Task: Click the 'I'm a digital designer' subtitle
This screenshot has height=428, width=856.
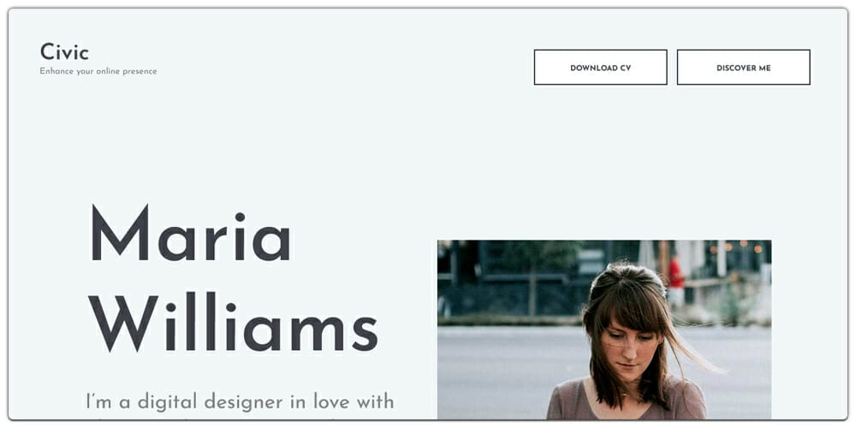Action: [x=240, y=401]
